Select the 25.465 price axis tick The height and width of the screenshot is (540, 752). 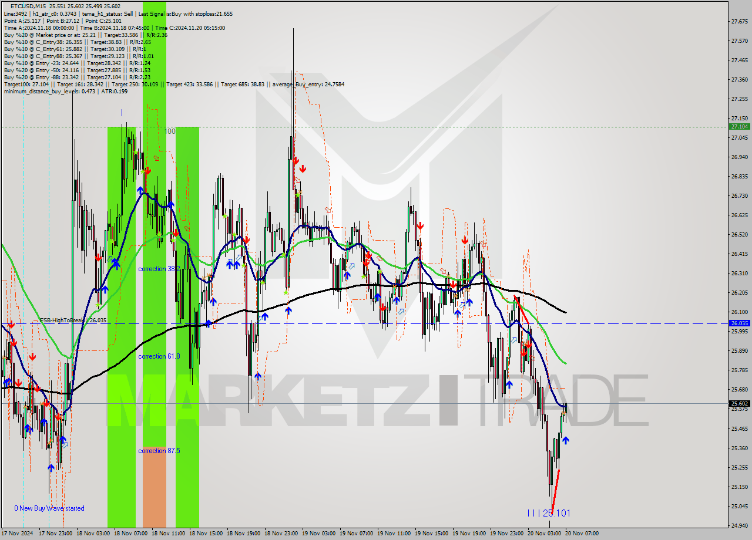739,429
